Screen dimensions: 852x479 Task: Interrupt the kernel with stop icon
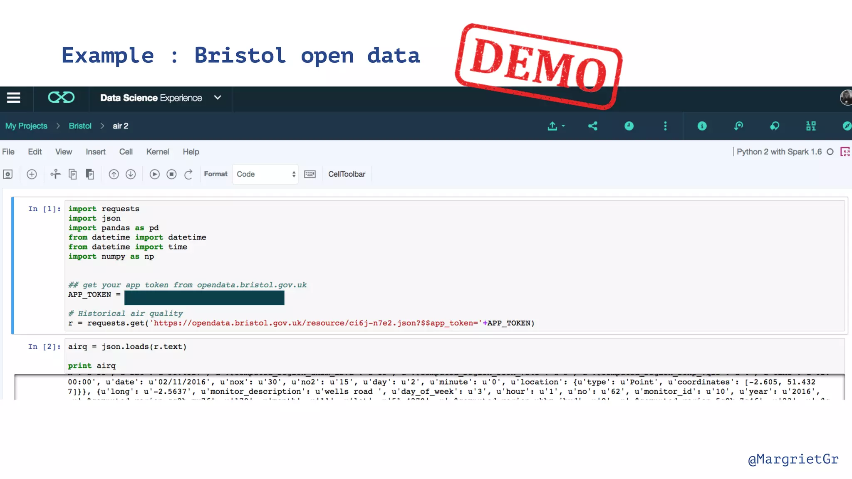[171, 174]
